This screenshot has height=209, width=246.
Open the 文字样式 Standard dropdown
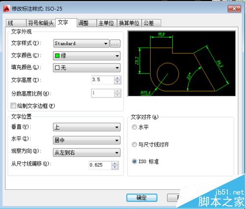pyautogui.click(x=81, y=43)
